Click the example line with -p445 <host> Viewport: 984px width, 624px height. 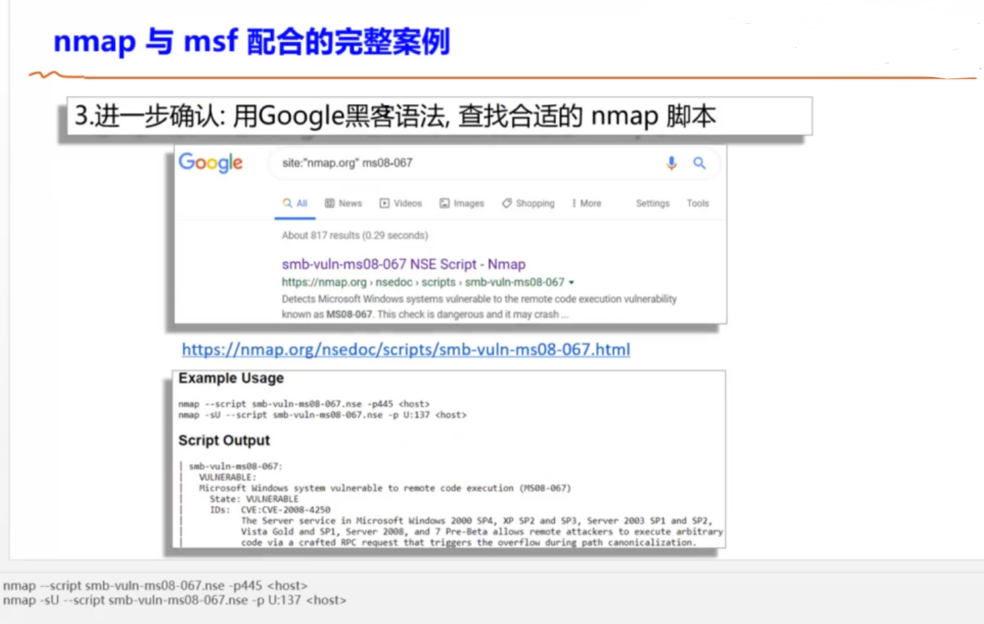click(x=304, y=404)
